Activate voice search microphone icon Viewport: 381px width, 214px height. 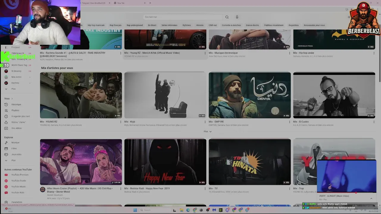click(237, 17)
